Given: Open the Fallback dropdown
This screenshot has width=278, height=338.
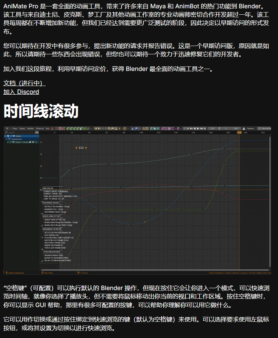Looking at the screenshot, I should [x=250, y=129].
